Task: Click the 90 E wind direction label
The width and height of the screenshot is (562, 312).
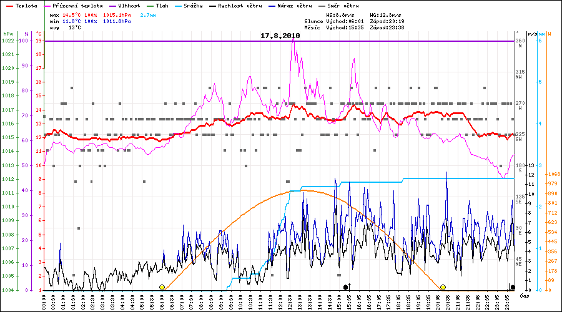Action: [519, 230]
